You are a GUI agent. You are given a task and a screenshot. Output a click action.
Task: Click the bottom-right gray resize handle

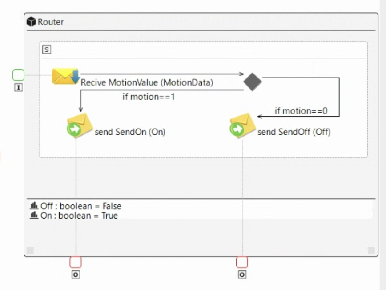[371, 251]
